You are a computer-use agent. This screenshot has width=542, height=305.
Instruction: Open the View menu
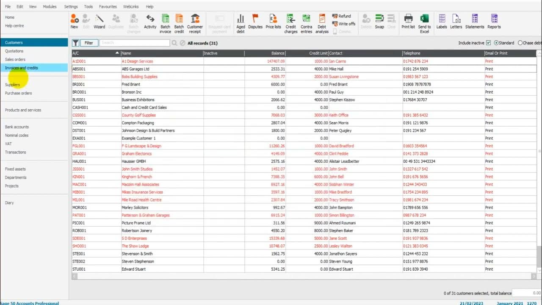33,7
